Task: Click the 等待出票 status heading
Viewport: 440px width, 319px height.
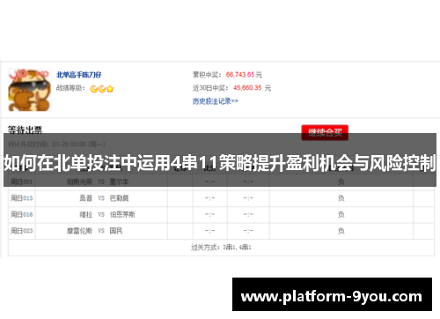Action: click(x=25, y=130)
